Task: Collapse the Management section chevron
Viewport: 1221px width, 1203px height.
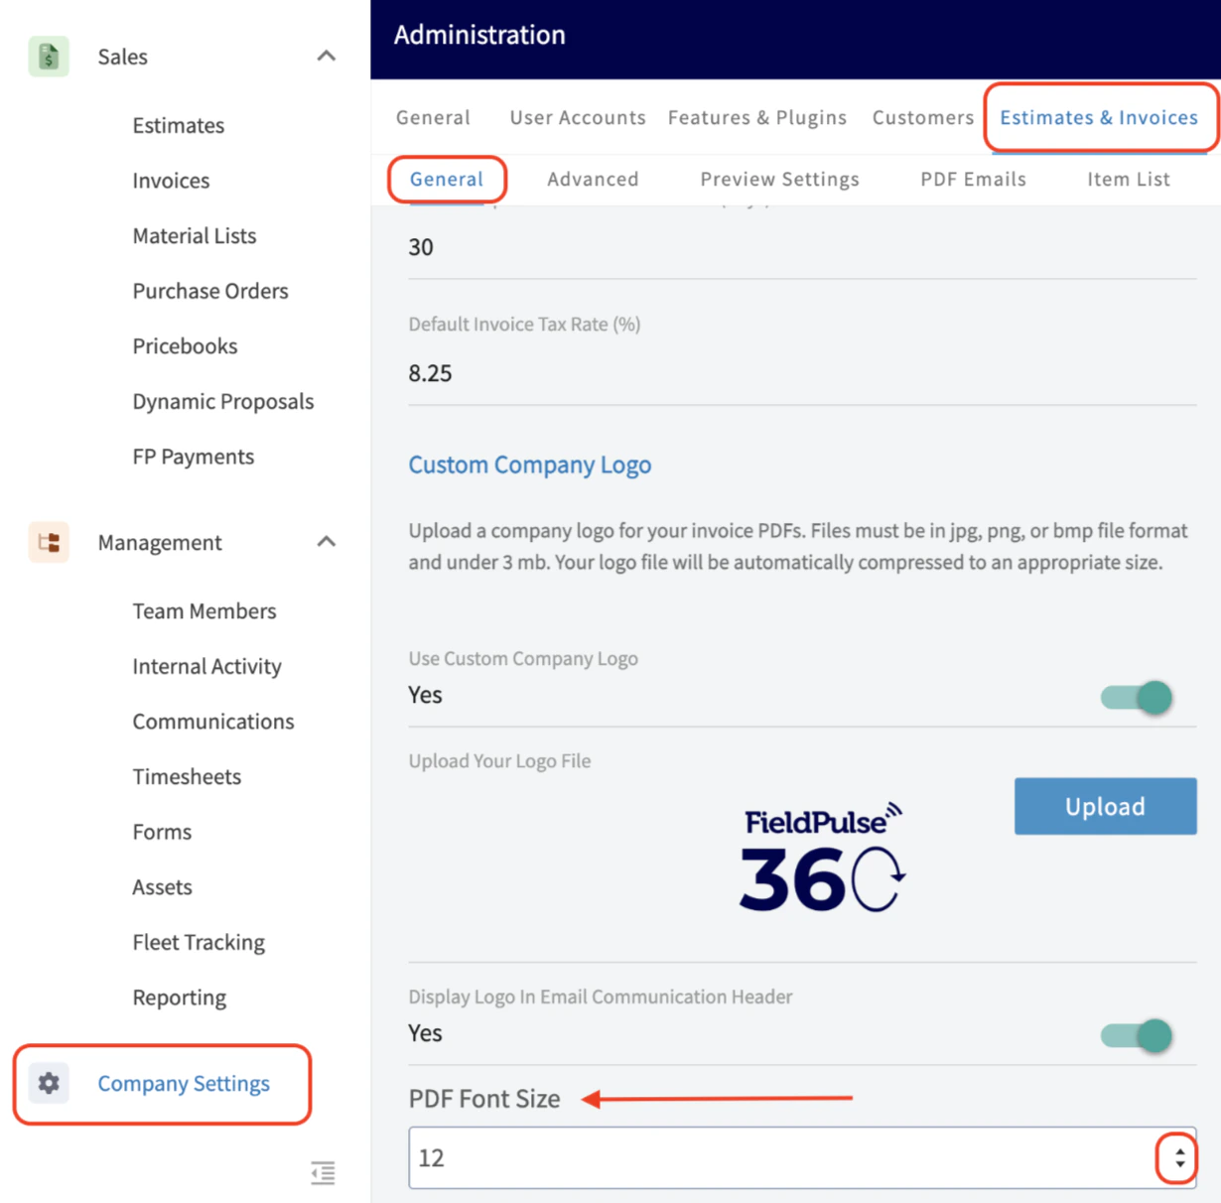Action: click(x=326, y=541)
